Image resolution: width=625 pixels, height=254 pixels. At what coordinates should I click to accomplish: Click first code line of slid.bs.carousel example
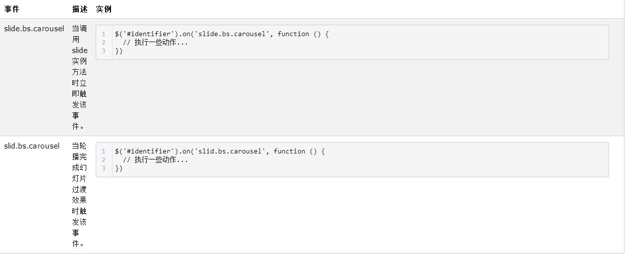tap(220, 152)
